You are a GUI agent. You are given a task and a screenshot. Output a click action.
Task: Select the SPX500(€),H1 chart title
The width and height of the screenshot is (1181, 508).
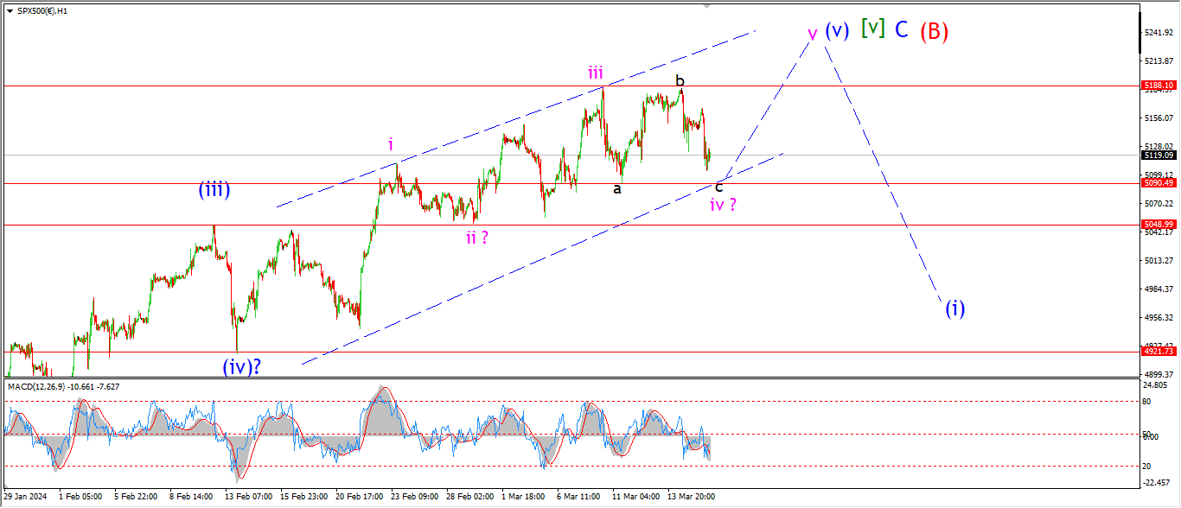[x=42, y=10]
